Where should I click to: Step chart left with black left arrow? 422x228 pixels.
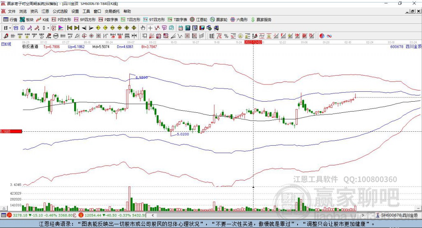click(x=84, y=28)
